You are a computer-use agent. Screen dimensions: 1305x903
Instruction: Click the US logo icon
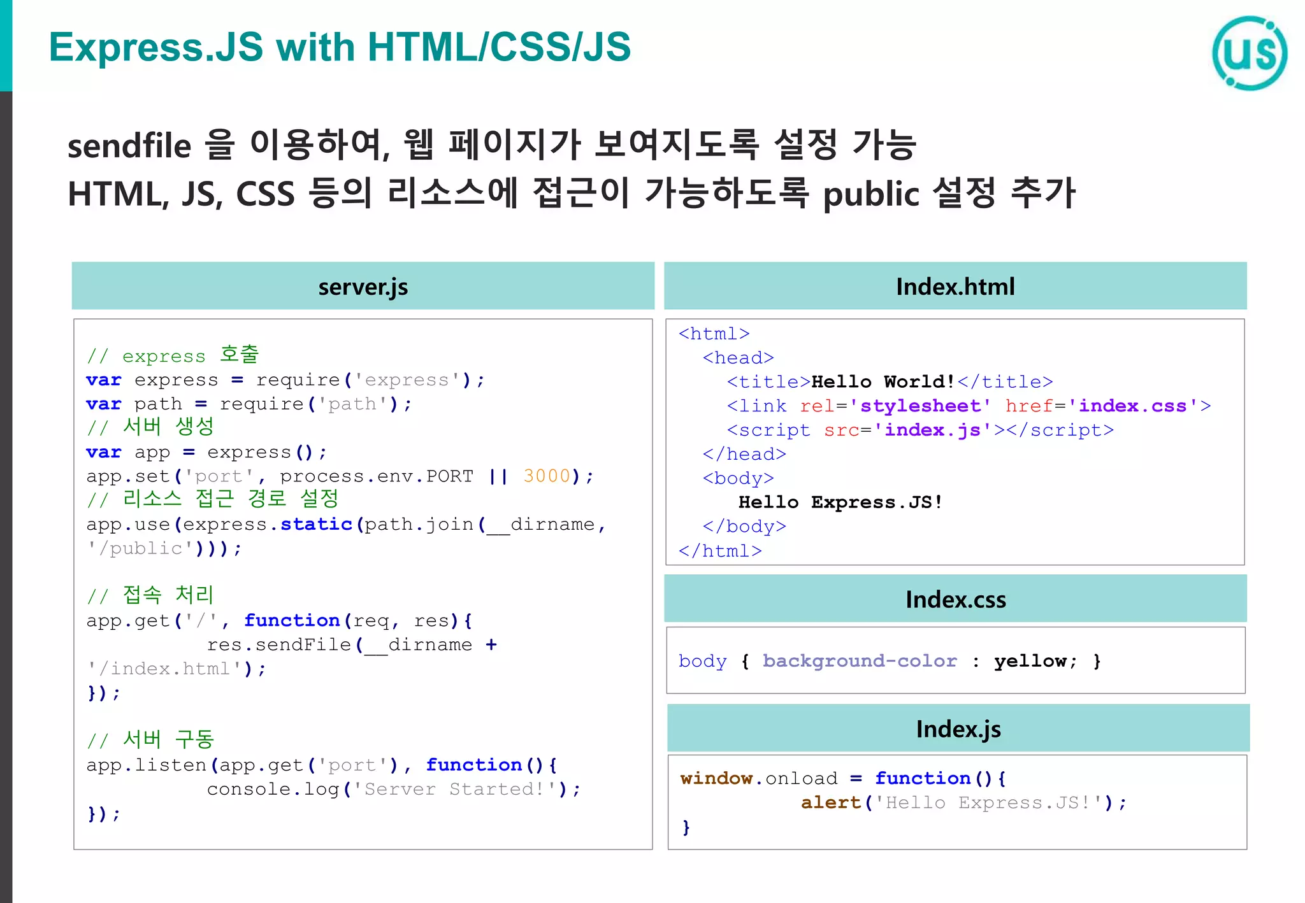tap(1250, 53)
